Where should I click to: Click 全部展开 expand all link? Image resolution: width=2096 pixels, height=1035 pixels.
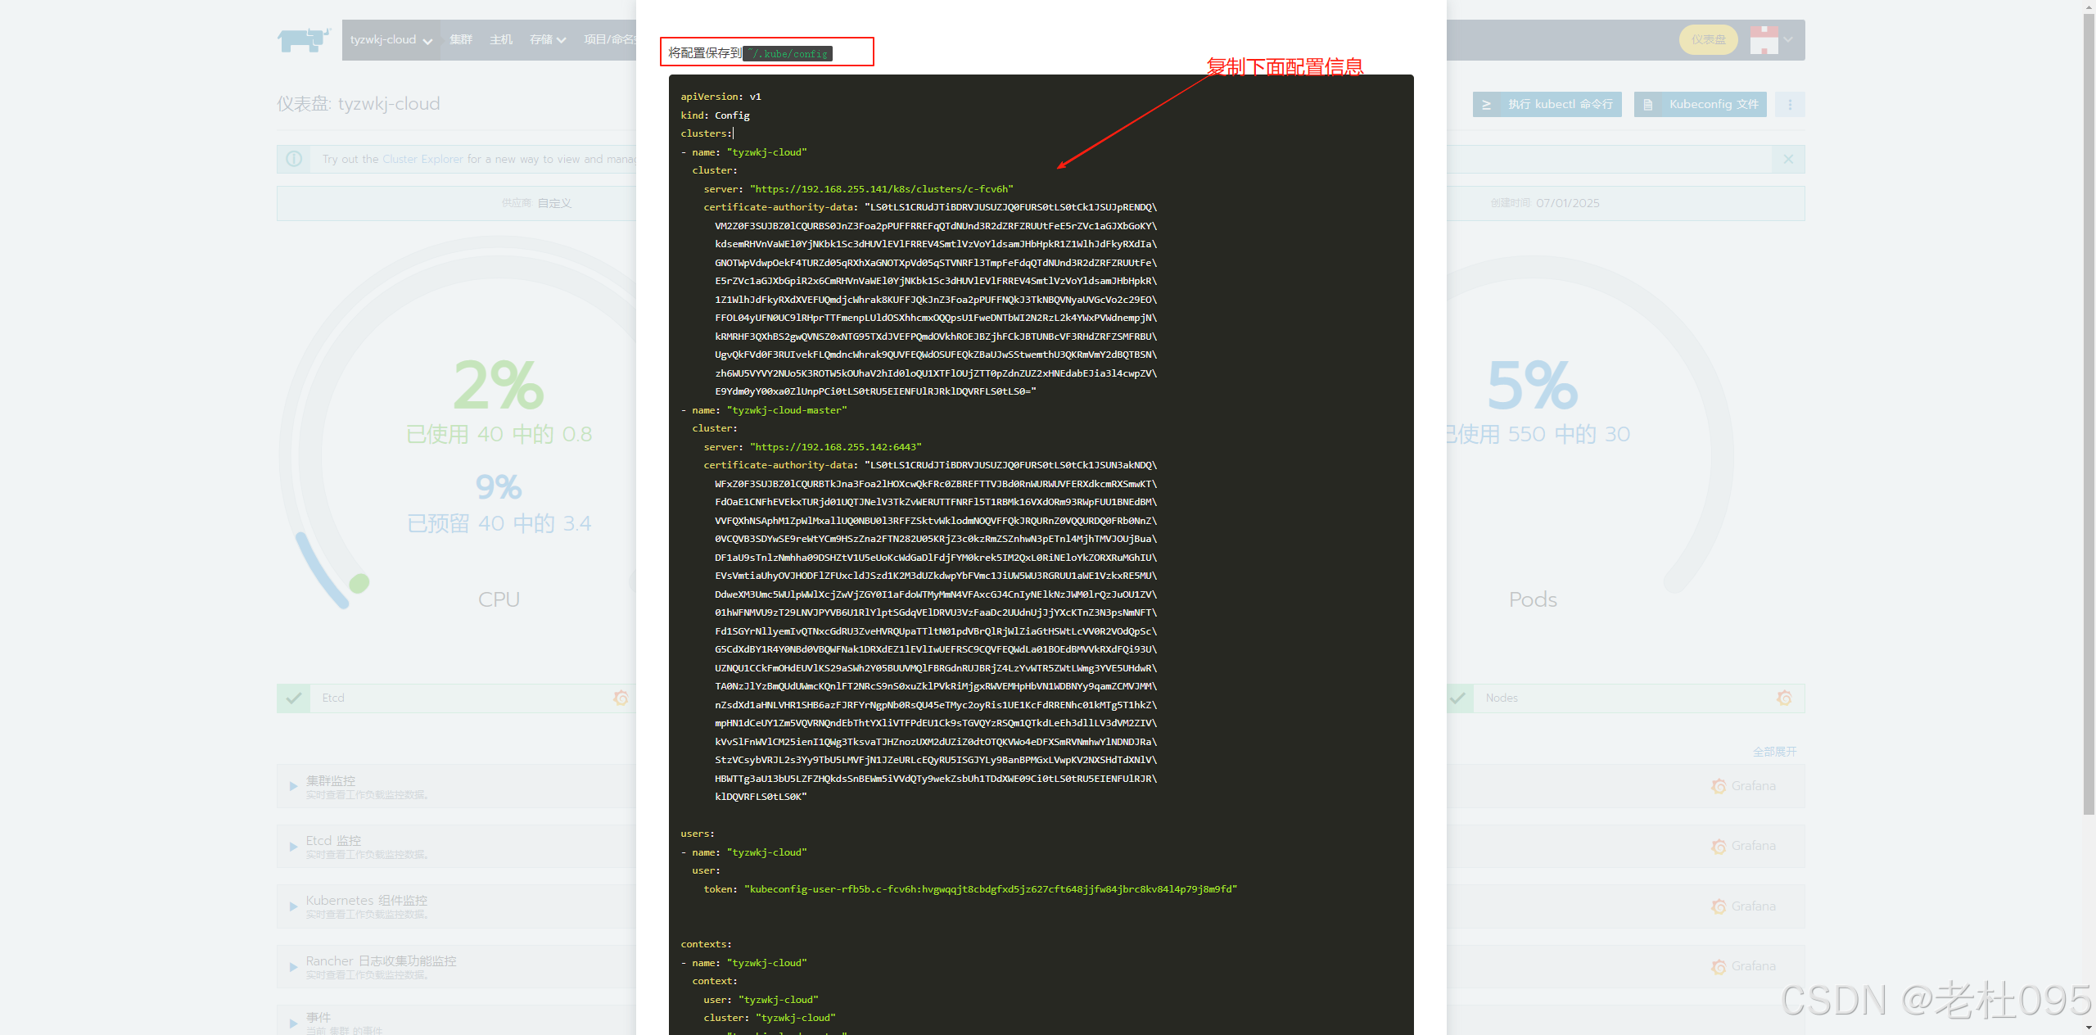click(x=1774, y=752)
